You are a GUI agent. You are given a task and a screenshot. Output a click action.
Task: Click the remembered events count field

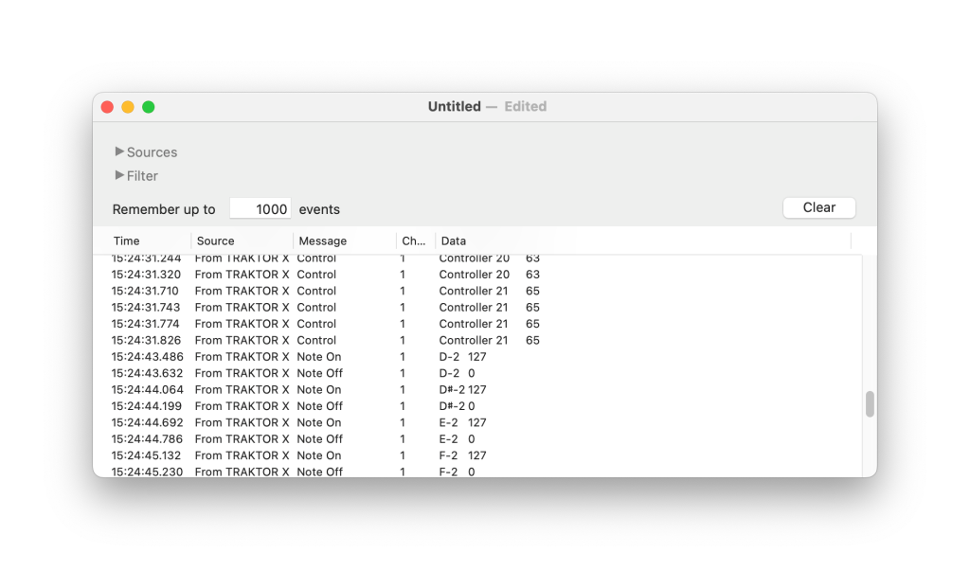[x=260, y=209]
